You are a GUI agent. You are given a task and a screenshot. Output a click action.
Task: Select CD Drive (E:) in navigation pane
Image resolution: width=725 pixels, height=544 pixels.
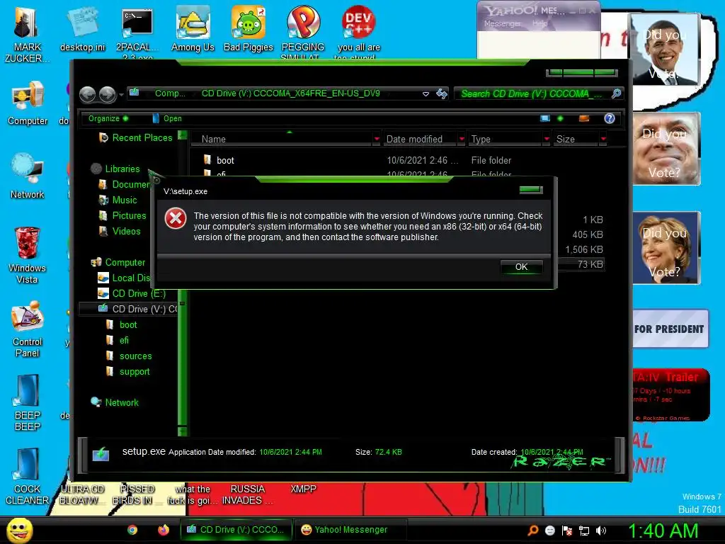tap(132, 293)
